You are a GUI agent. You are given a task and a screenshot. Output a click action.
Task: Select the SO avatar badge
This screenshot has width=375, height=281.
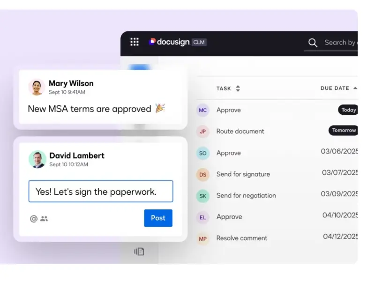point(202,153)
